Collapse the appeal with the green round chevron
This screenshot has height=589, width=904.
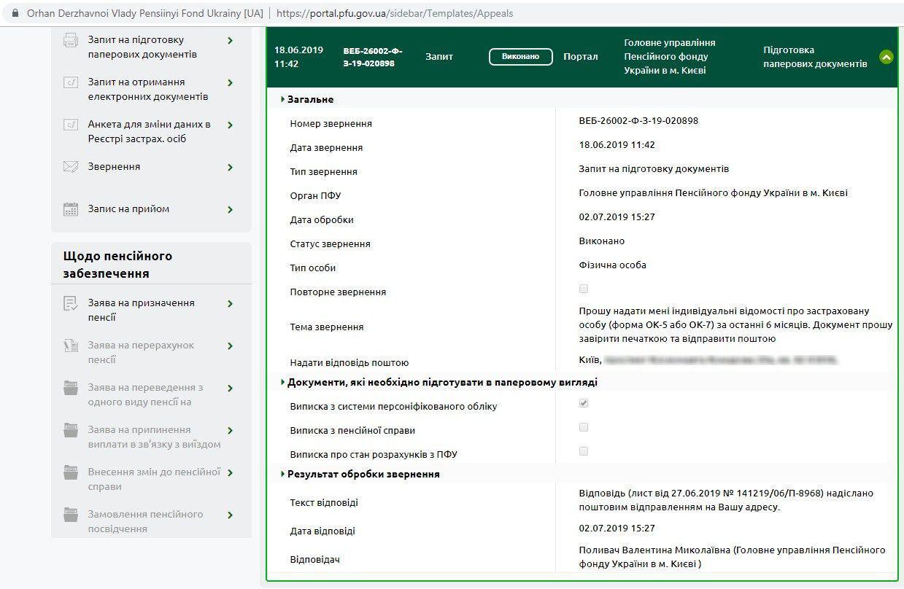pos(886,57)
